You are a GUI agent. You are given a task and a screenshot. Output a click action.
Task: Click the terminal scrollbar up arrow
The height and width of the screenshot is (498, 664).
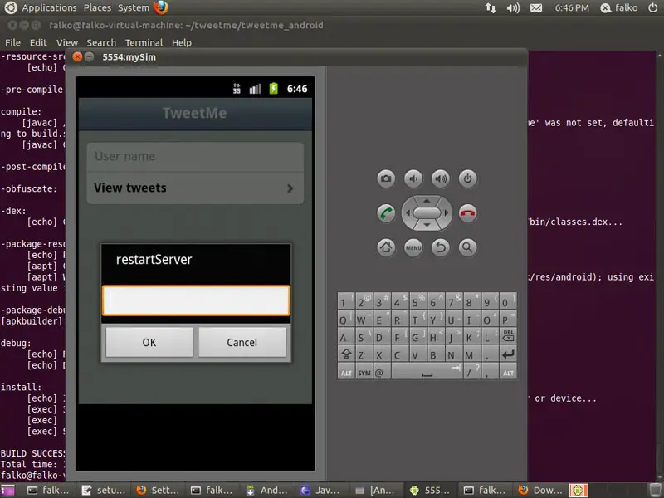coord(660,56)
